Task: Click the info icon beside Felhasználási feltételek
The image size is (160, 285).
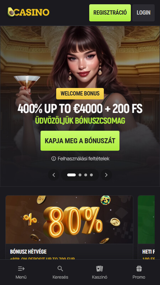Action: coord(54,159)
